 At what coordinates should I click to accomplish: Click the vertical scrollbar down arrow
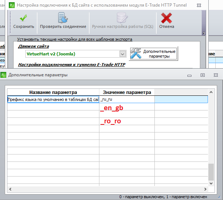point(211,183)
